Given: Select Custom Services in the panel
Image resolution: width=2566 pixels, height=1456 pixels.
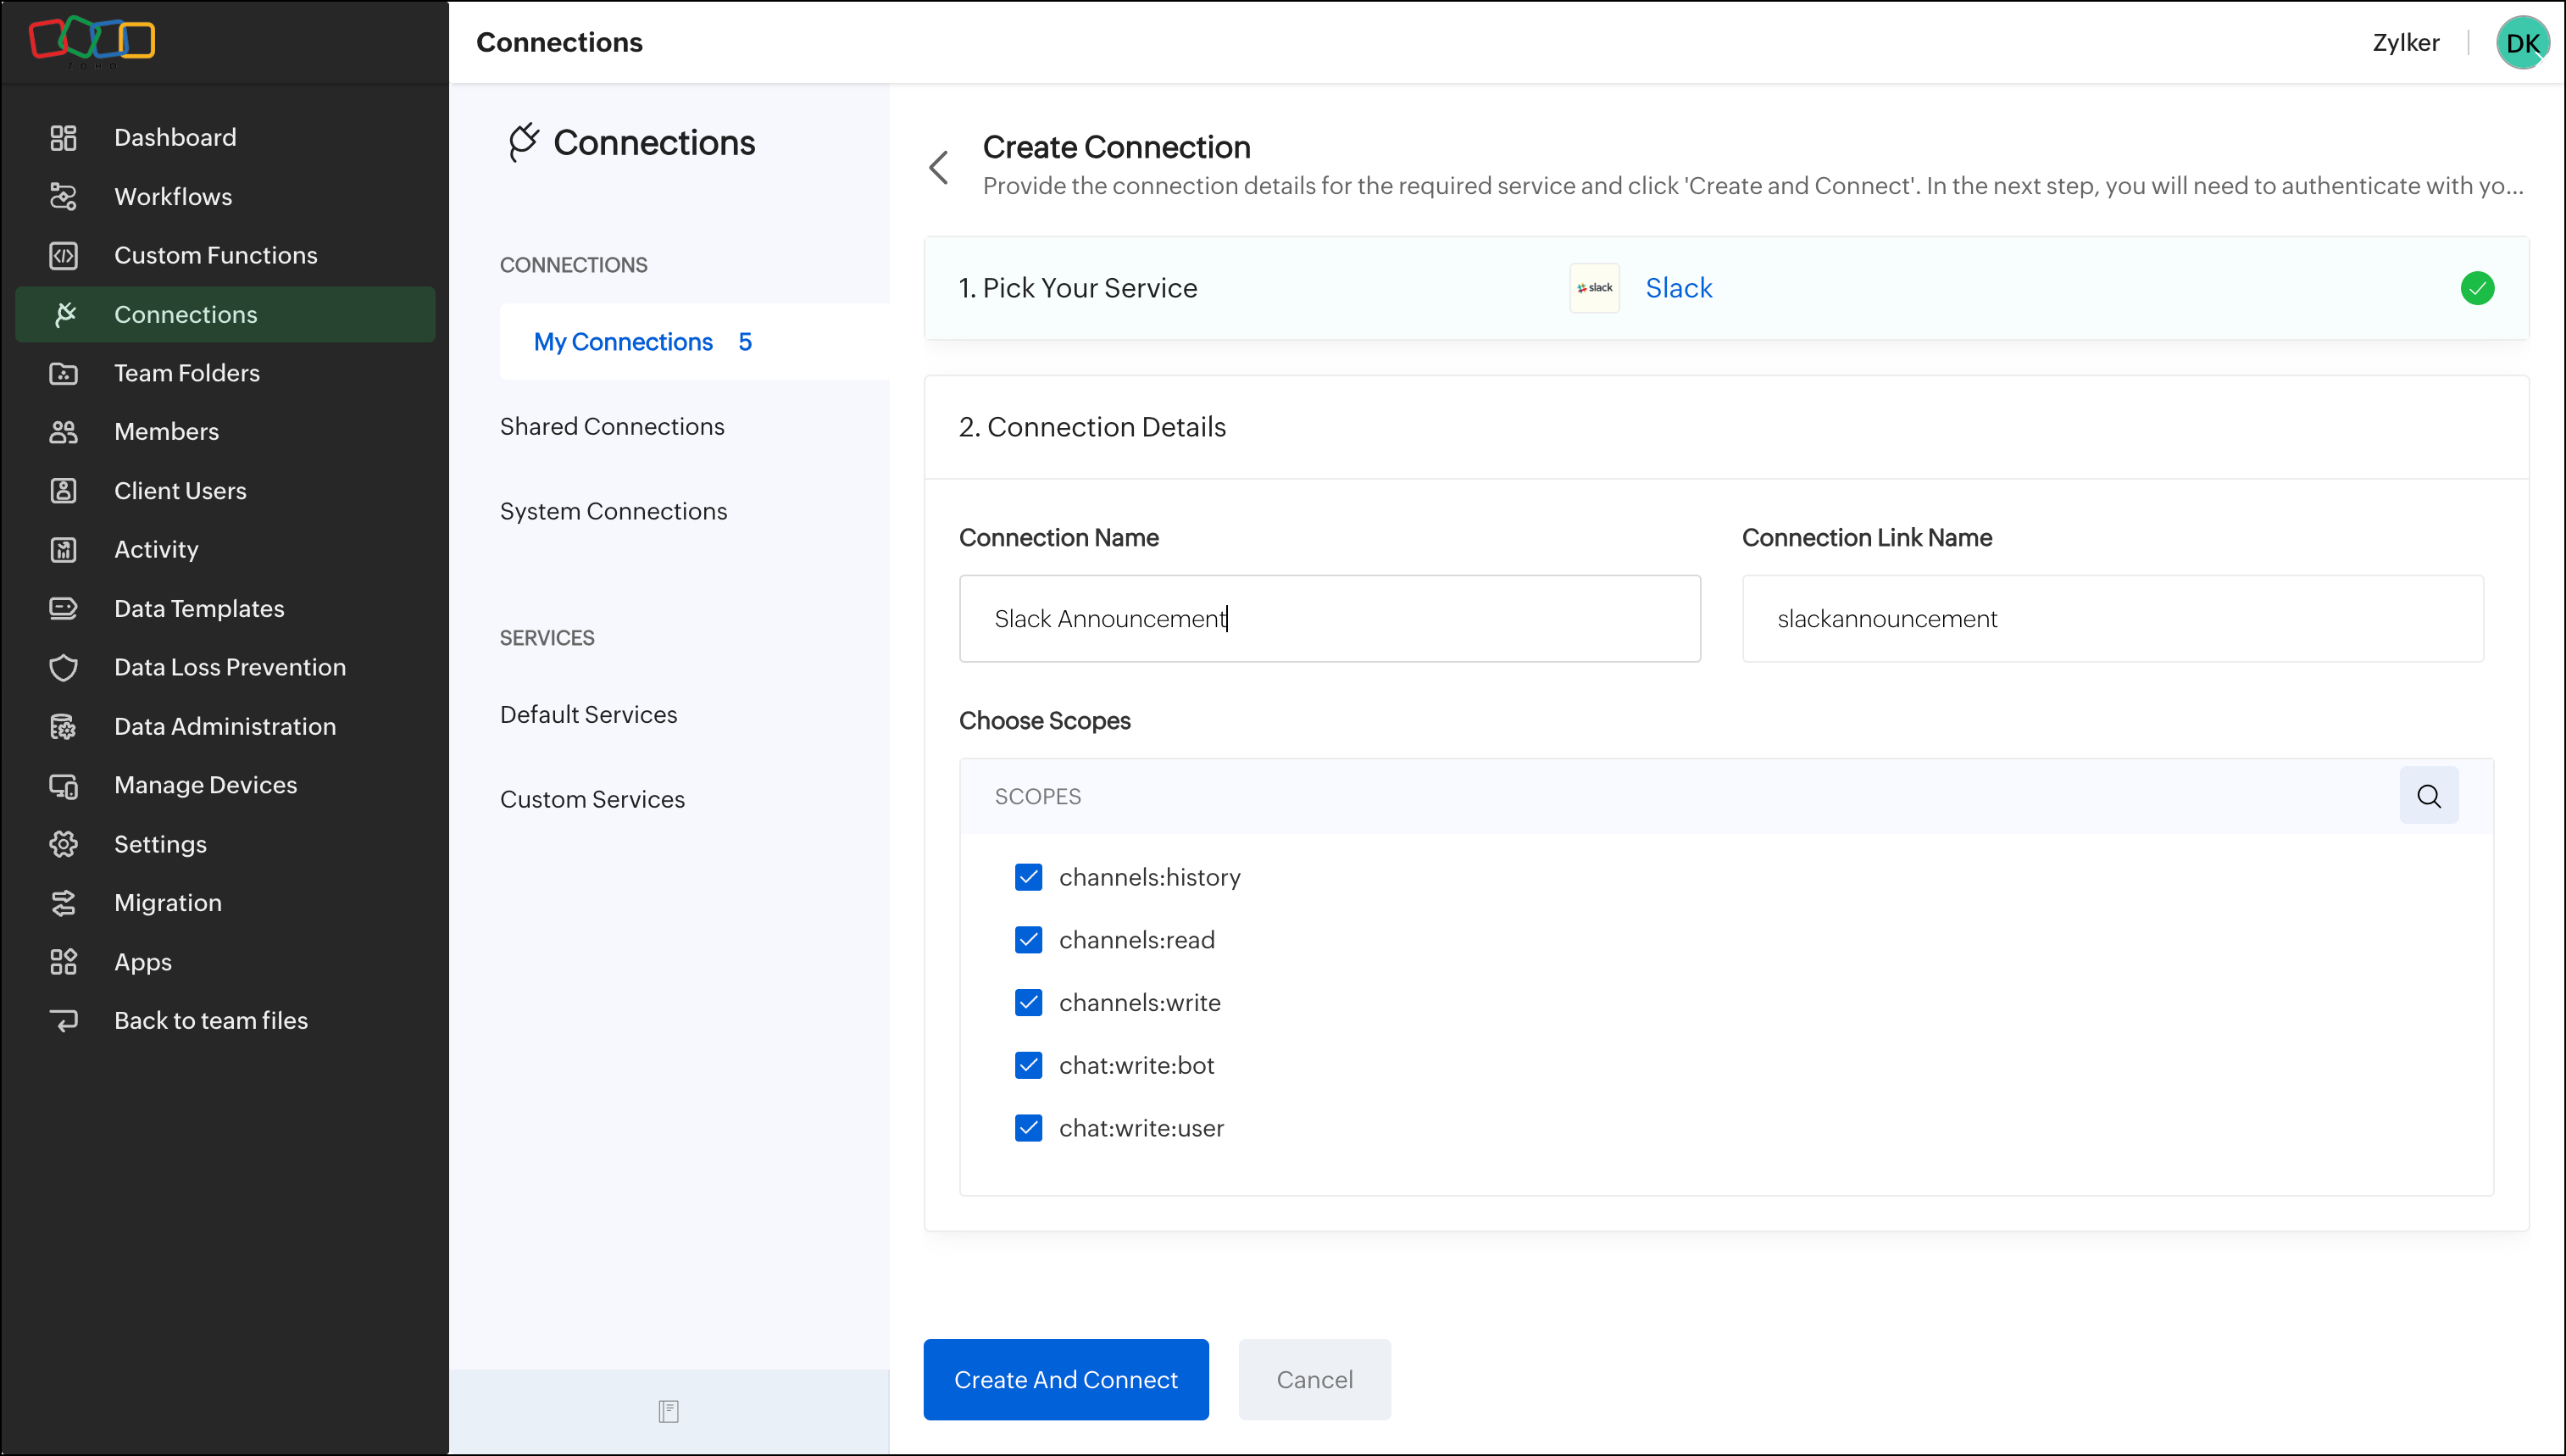Looking at the screenshot, I should (x=592, y=800).
